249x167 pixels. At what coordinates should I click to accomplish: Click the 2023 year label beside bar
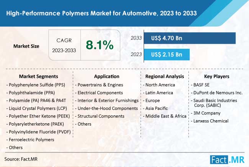136,55
